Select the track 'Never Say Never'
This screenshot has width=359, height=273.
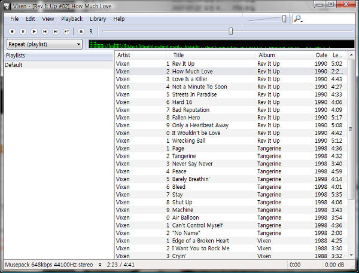231,164
